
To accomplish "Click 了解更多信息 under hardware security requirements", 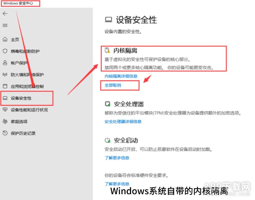I will tap(117, 184).
